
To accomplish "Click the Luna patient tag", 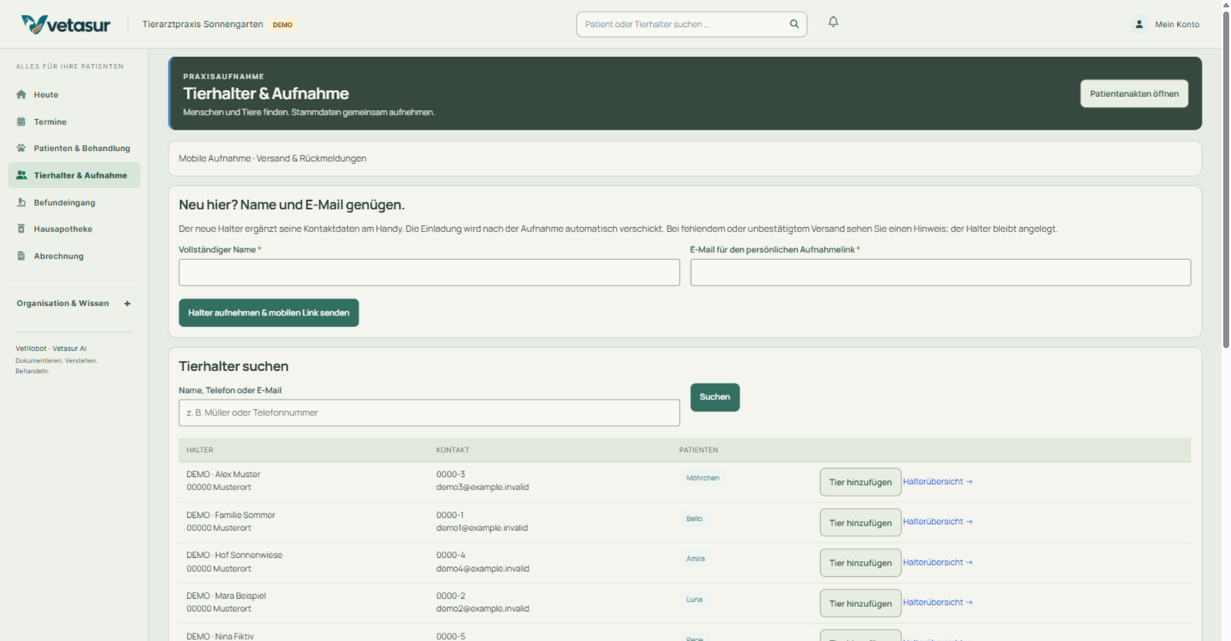I will (694, 599).
